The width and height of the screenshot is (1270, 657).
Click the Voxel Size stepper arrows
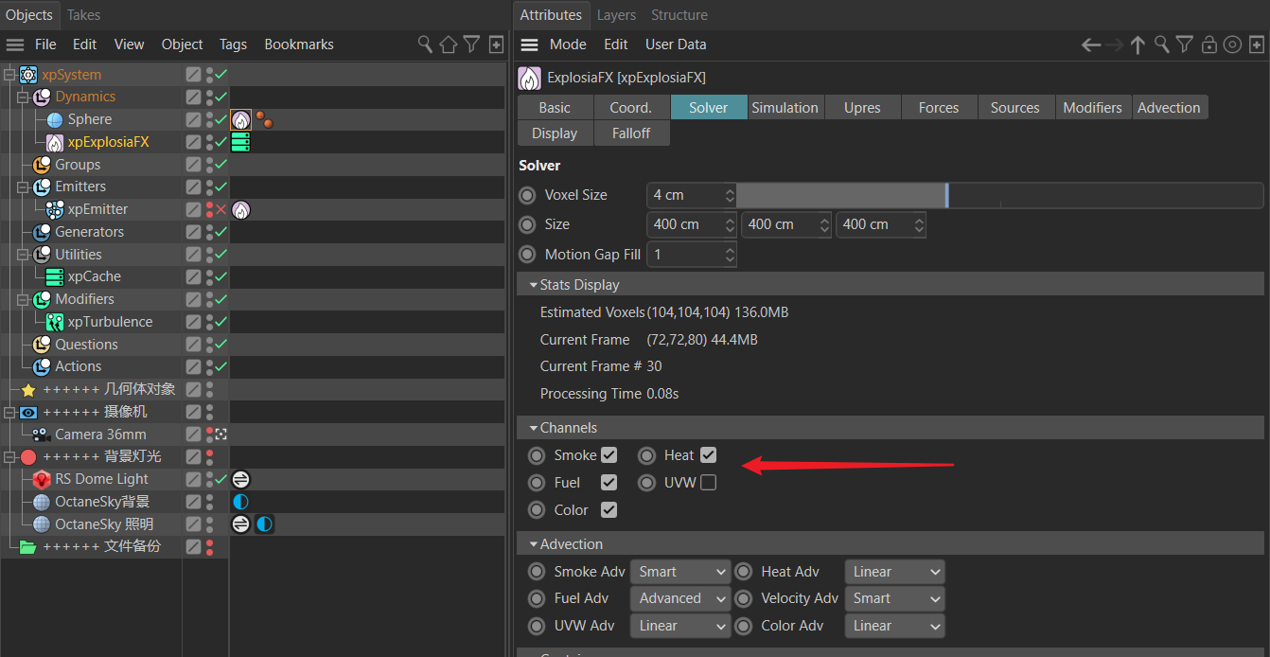pyautogui.click(x=730, y=195)
